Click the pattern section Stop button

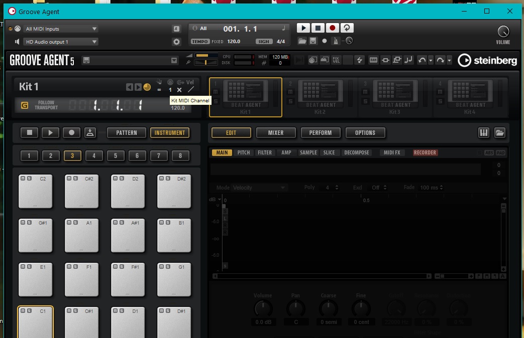(x=30, y=132)
